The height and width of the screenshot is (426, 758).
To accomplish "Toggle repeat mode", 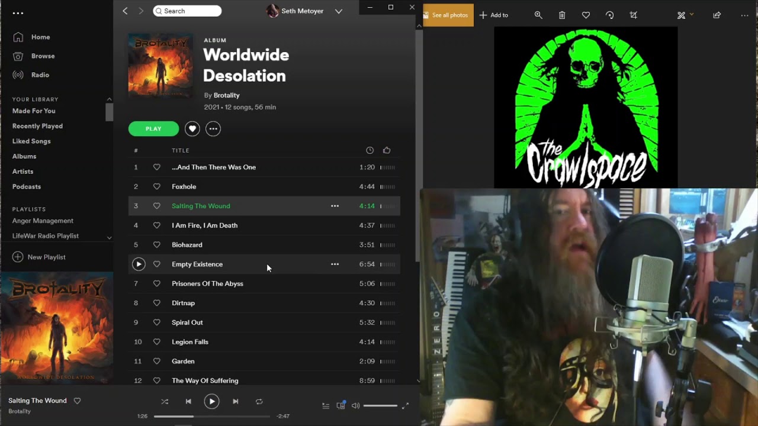I will coord(259,401).
